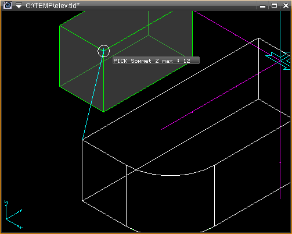Select the cyan arrow symbol at the right edge

279,60
